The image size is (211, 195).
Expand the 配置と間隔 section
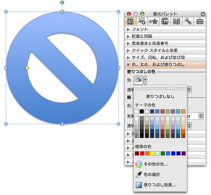(x=165, y=36)
